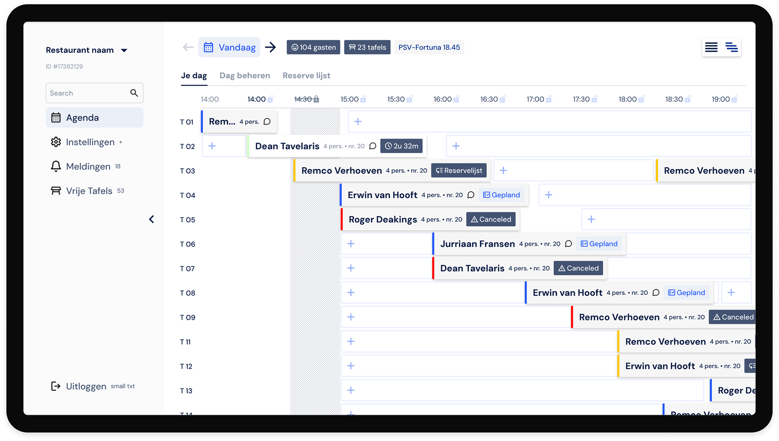Click Uitloggen to log out
Image resolution: width=779 pixels, height=441 pixels.
[x=85, y=386]
